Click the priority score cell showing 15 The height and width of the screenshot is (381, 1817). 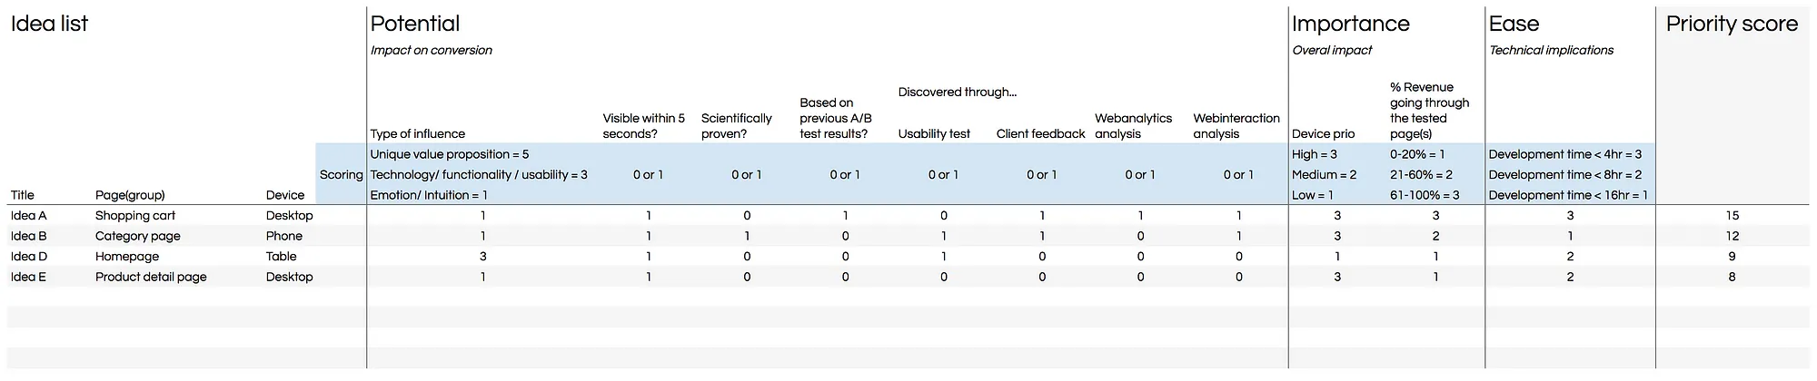pyautogui.click(x=1732, y=216)
